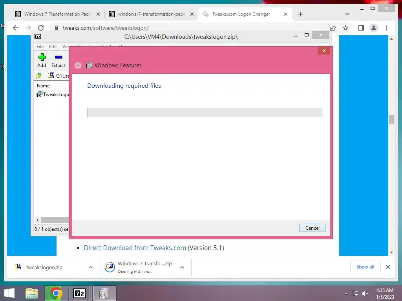The image size is (402, 301).
Task: Open a new Chrome tab
Action: pos(301,15)
